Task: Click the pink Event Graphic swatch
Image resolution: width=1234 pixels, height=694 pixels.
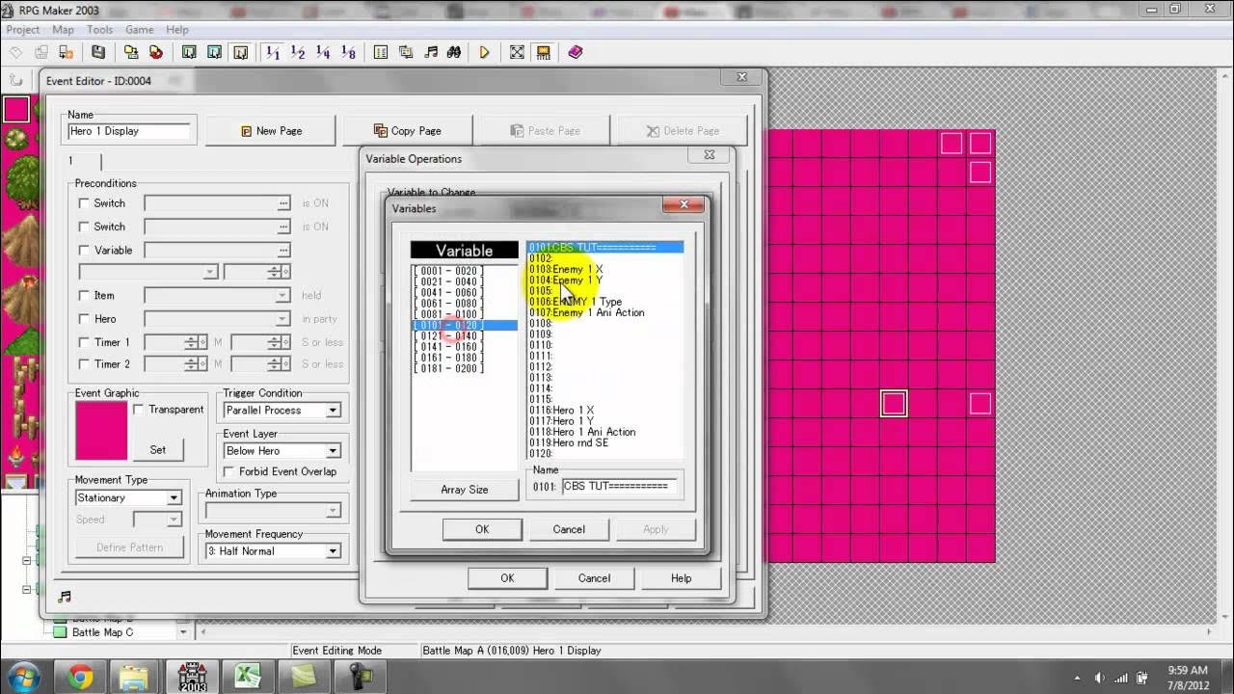Action: pos(101,431)
